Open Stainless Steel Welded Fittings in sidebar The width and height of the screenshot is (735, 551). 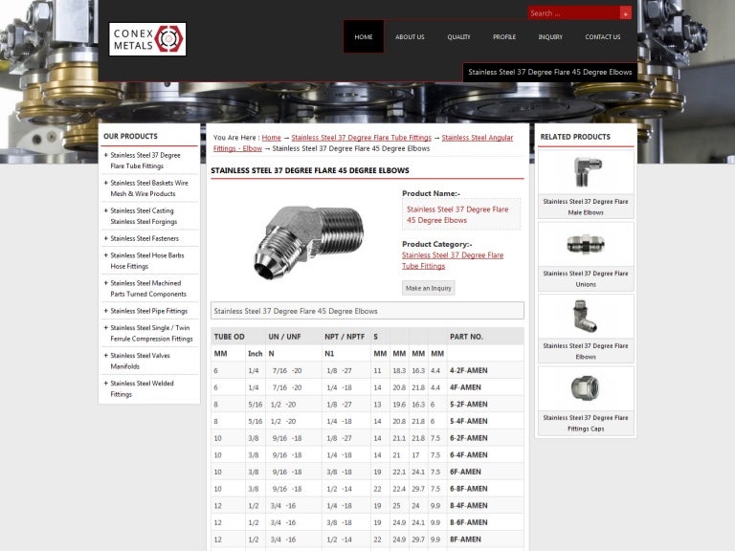pos(142,388)
